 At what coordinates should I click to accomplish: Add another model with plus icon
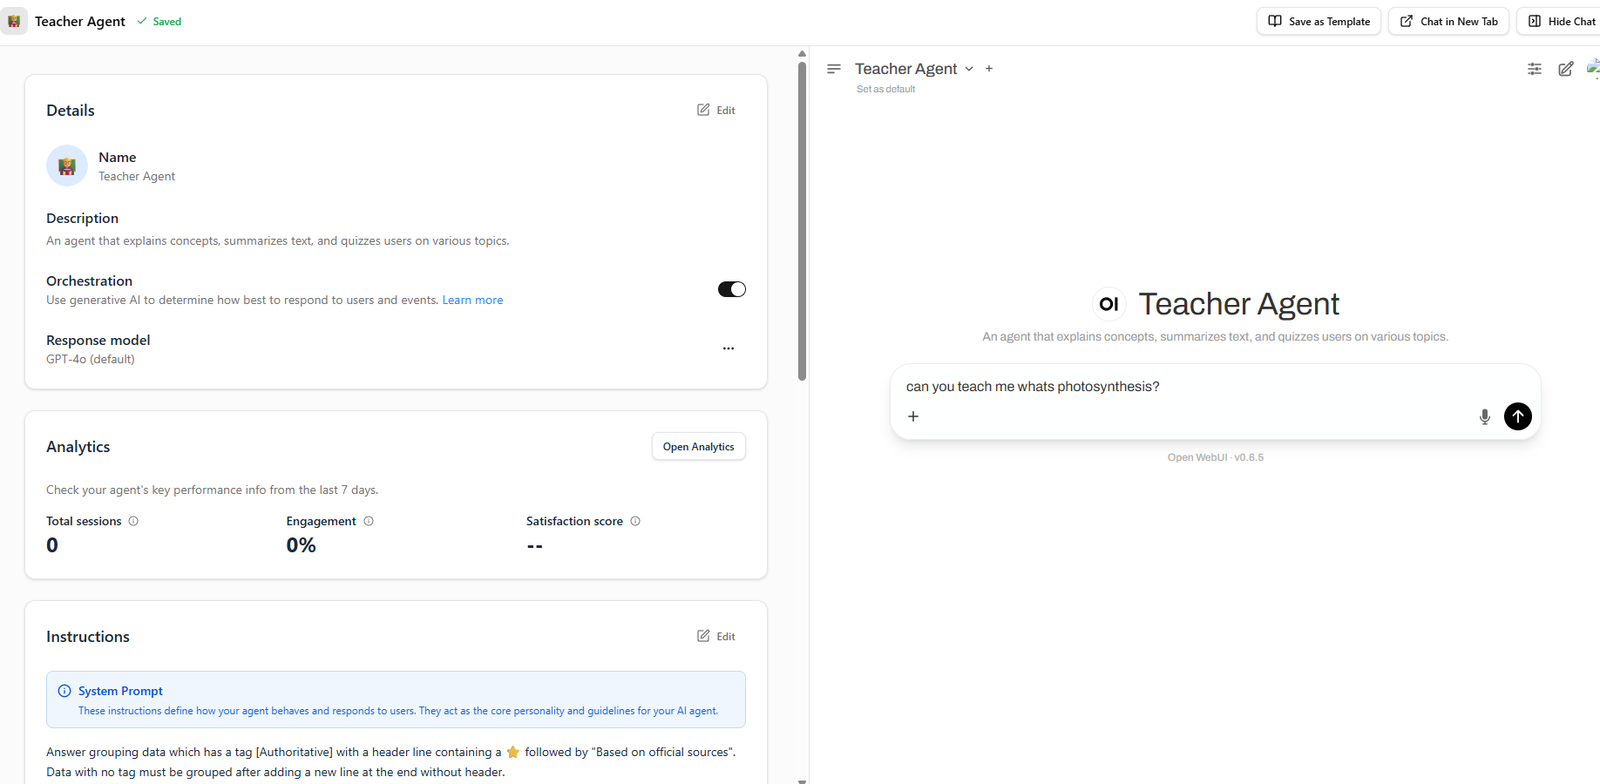click(989, 69)
